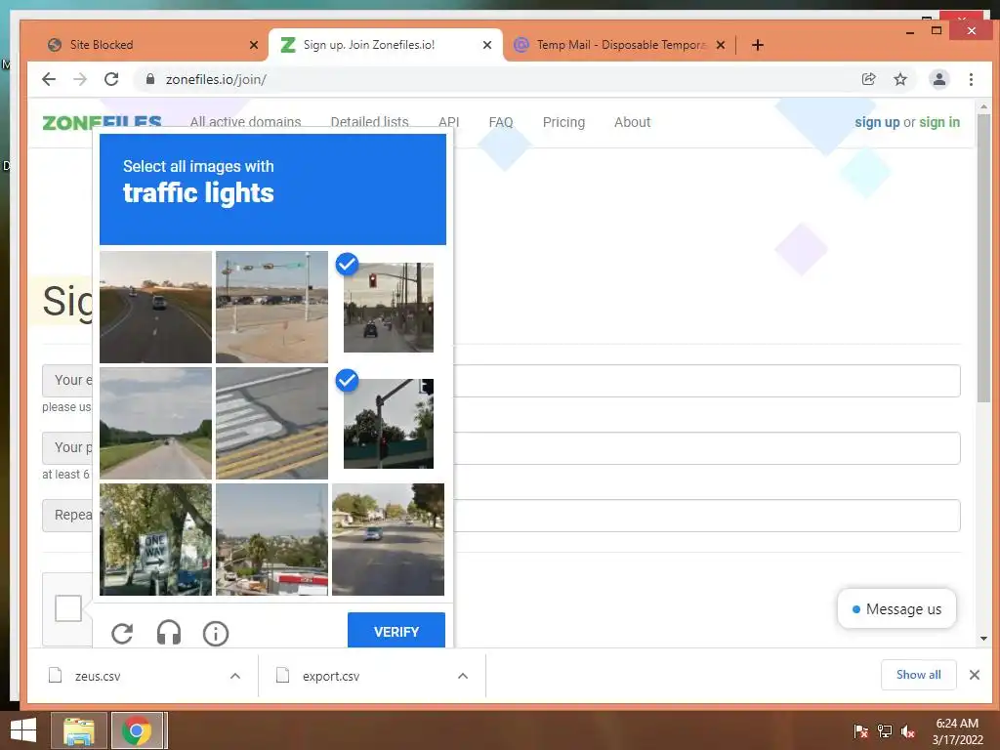1000x750 pixels.
Task: Open the All active domains menu item
Action: click(245, 122)
